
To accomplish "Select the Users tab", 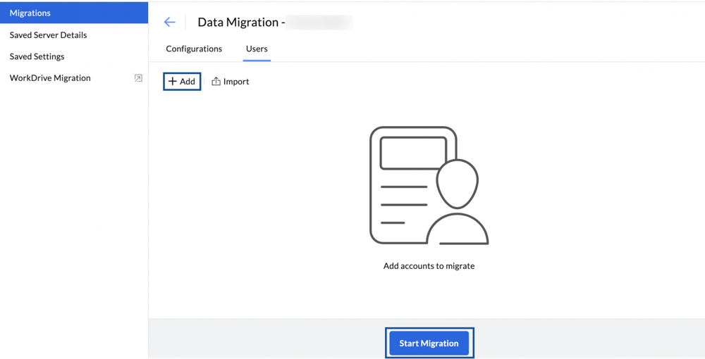I will (257, 49).
